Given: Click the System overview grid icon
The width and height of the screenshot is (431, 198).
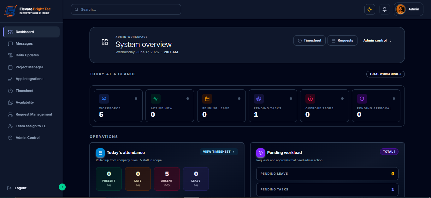Looking at the screenshot, I should click(105, 42).
